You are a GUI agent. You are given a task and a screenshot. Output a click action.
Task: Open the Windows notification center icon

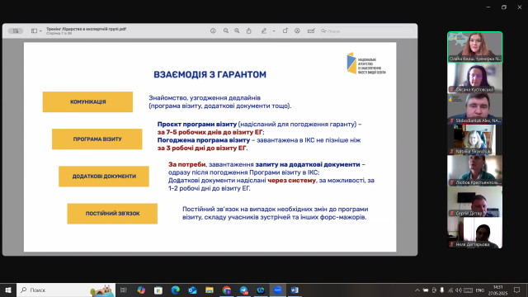(517, 290)
